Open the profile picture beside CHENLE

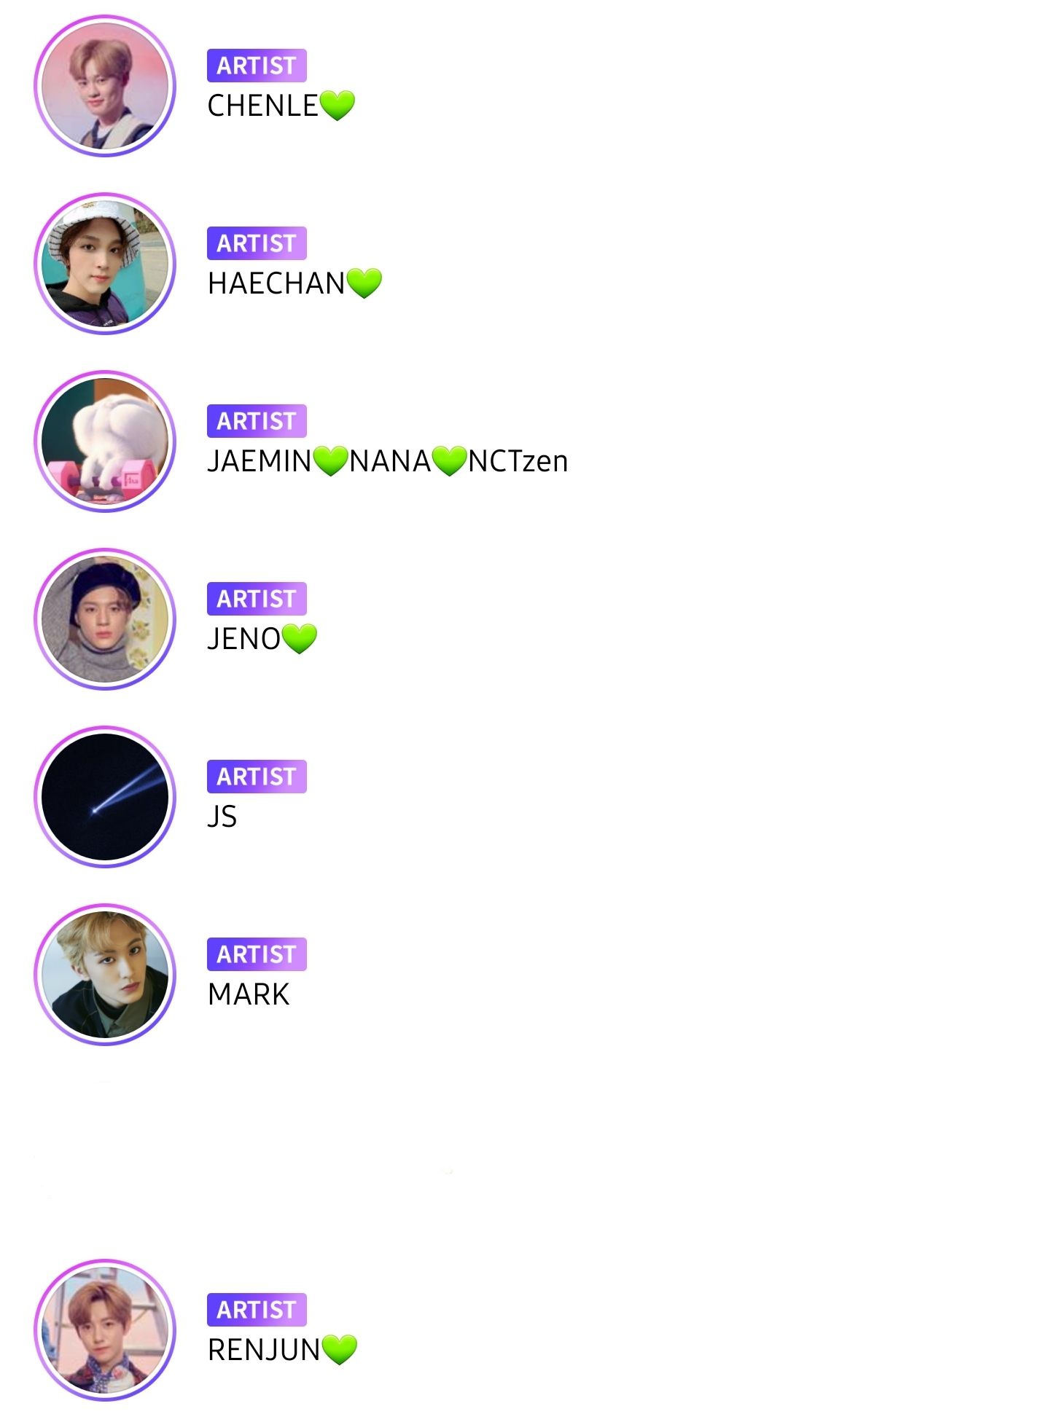[x=105, y=86]
